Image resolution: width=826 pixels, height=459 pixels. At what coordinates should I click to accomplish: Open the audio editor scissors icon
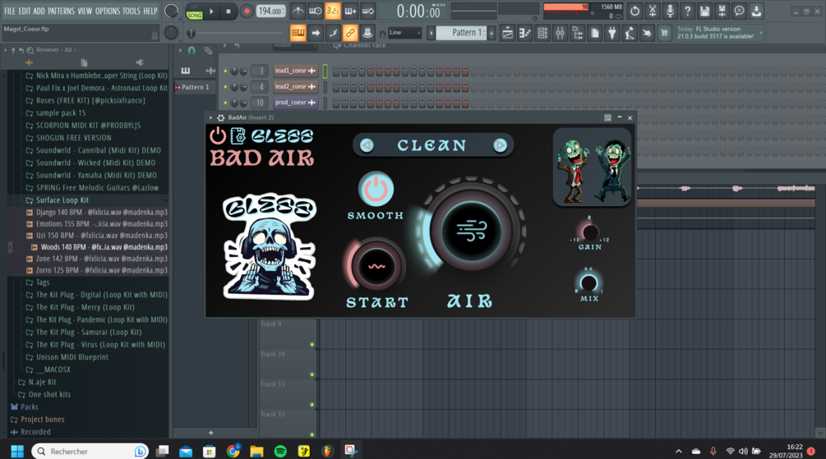tap(652, 11)
